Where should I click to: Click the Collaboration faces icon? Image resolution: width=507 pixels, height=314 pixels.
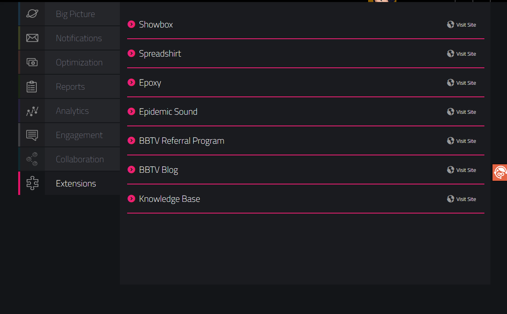32,159
